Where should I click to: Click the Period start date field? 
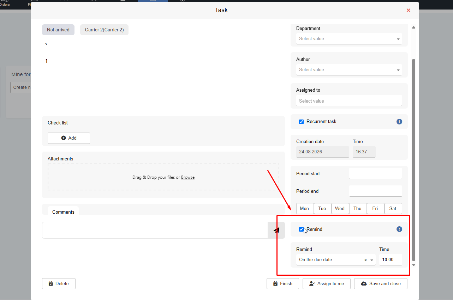point(375,173)
